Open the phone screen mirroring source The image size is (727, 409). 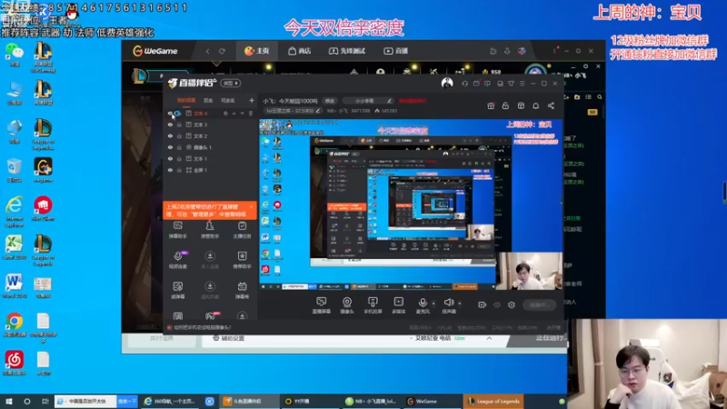pos(373,305)
